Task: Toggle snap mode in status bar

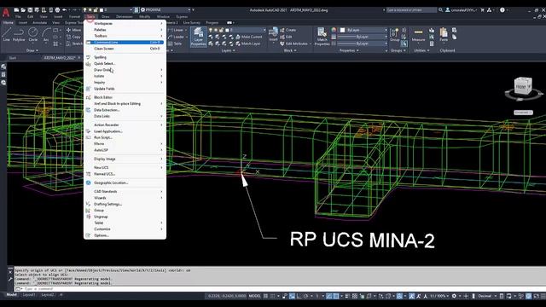Action: click(x=273, y=296)
